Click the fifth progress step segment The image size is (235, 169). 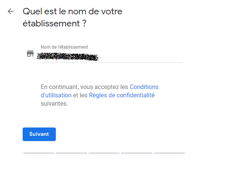pyautogui.click(x=169, y=153)
